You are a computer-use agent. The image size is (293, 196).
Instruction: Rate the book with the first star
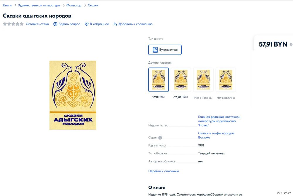tap(5, 24)
